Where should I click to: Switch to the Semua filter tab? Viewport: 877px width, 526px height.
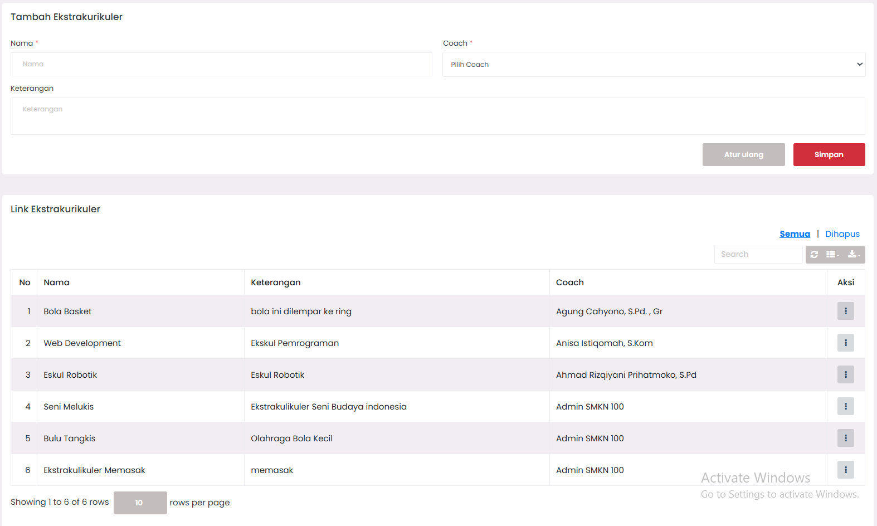[795, 234]
